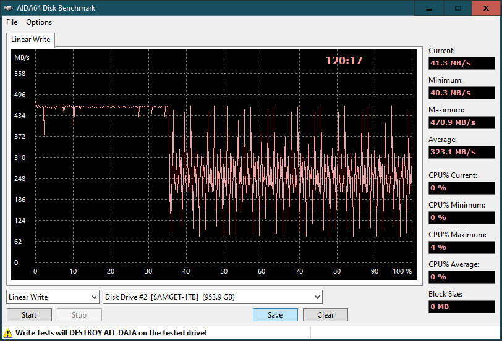Image resolution: width=502 pixels, height=341 pixels.
Task: Maximize the AIDA64 Disk Benchmark window
Action: coord(458,8)
